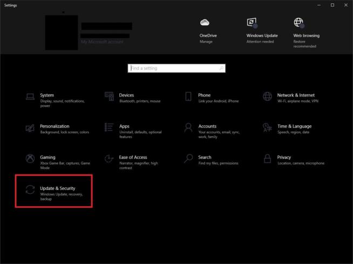Open Update & Security title
The width and height of the screenshot is (353, 264).
click(x=58, y=188)
